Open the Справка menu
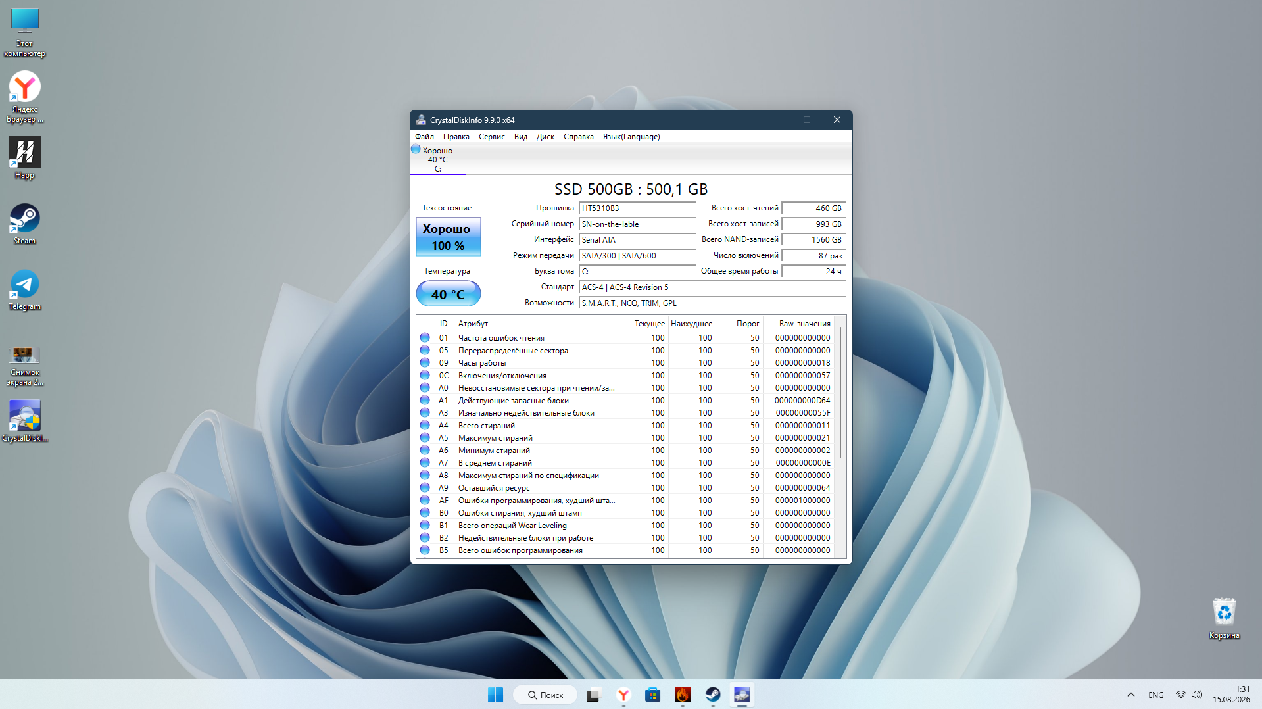The width and height of the screenshot is (1262, 709). coord(578,137)
